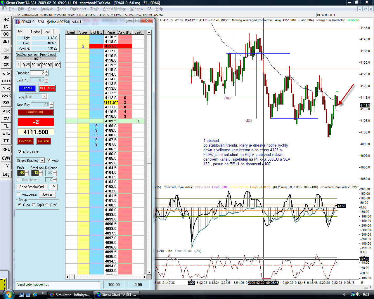
Task: Open the Simple Bracket dropdown
Action: (x=42, y=161)
